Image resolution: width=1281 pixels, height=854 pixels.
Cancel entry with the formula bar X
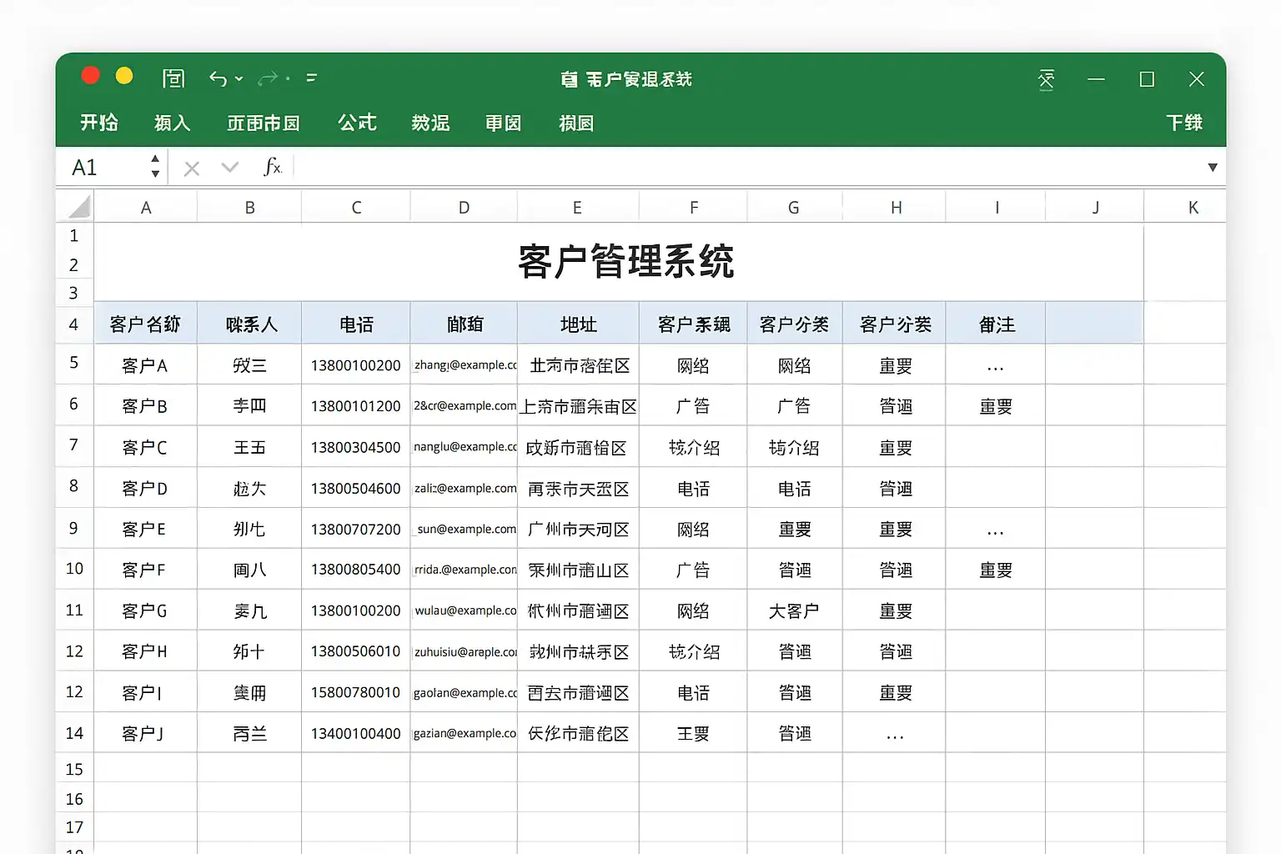[192, 168]
